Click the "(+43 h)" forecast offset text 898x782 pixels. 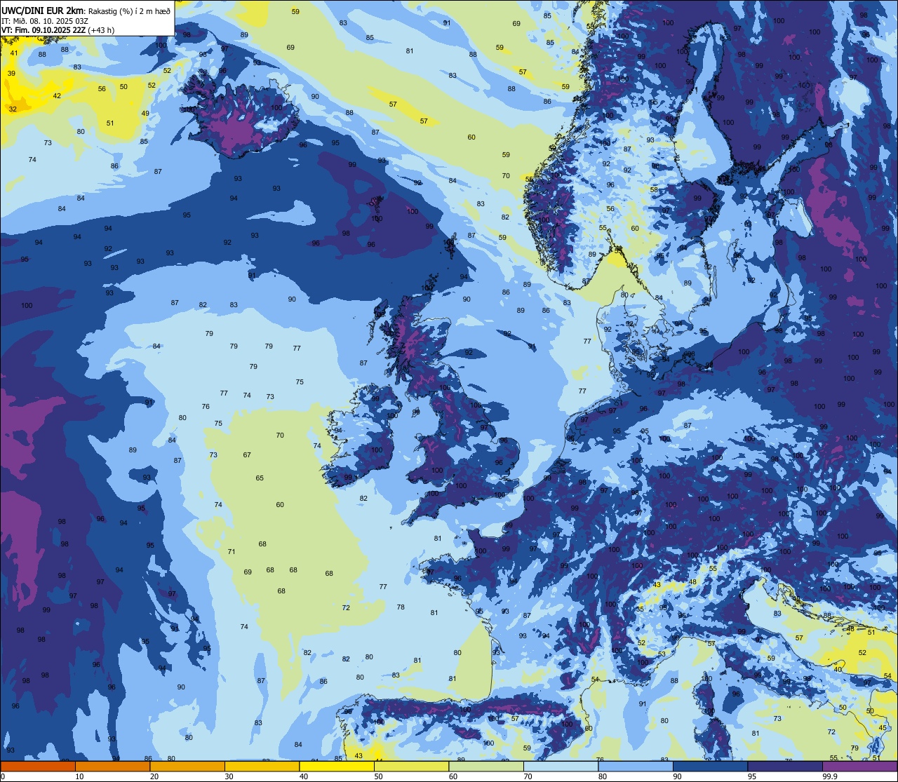[102, 30]
